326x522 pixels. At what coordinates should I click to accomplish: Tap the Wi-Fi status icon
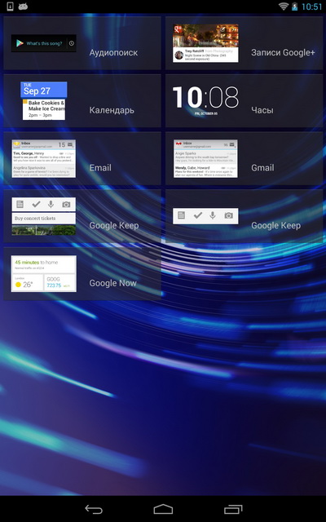[x=284, y=7]
